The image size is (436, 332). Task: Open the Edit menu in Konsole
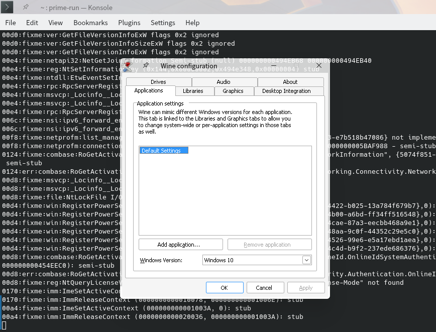[32, 23]
